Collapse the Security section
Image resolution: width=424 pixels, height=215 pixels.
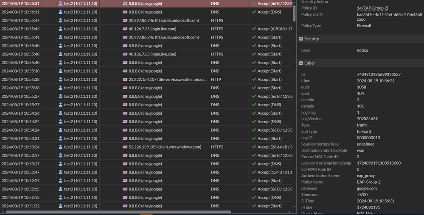point(301,39)
